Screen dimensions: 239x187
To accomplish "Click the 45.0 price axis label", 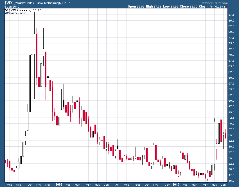I will [231, 112].
